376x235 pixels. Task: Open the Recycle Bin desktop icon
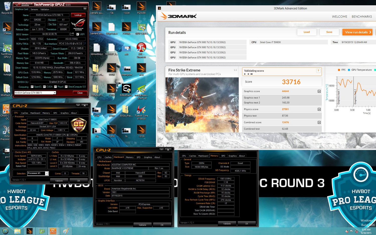coord(7,8)
